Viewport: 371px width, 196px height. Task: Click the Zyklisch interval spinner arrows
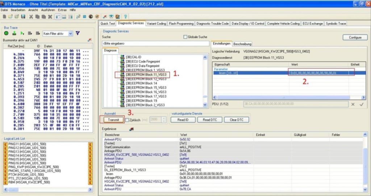tap(164, 120)
